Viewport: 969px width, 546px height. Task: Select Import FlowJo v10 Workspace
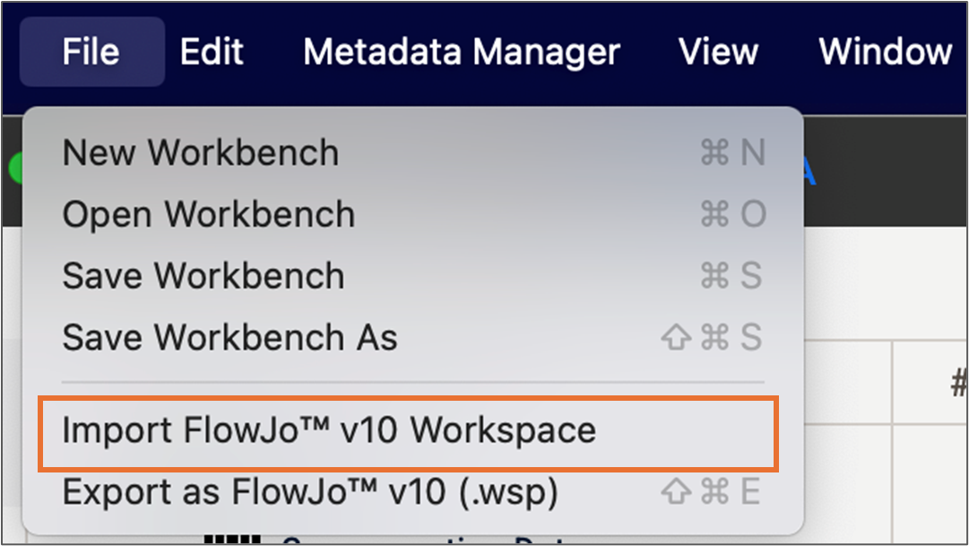(x=329, y=430)
